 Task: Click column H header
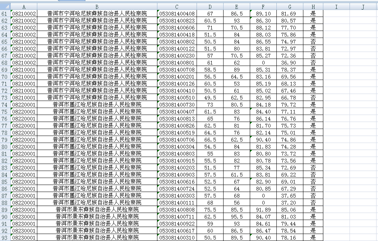pos(313,7)
